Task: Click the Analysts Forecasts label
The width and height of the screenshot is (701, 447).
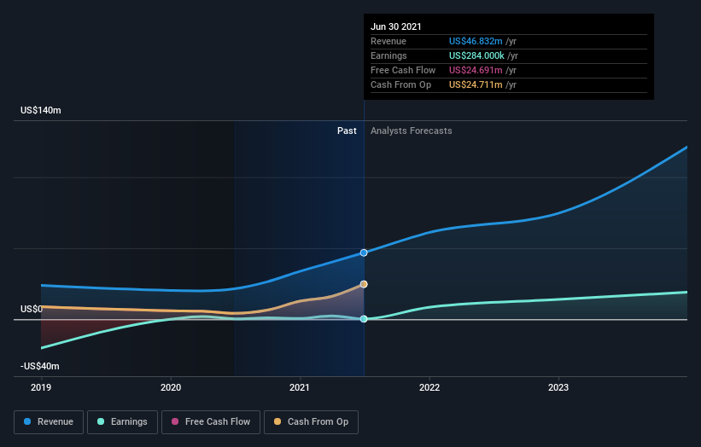Action: [x=412, y=131]
